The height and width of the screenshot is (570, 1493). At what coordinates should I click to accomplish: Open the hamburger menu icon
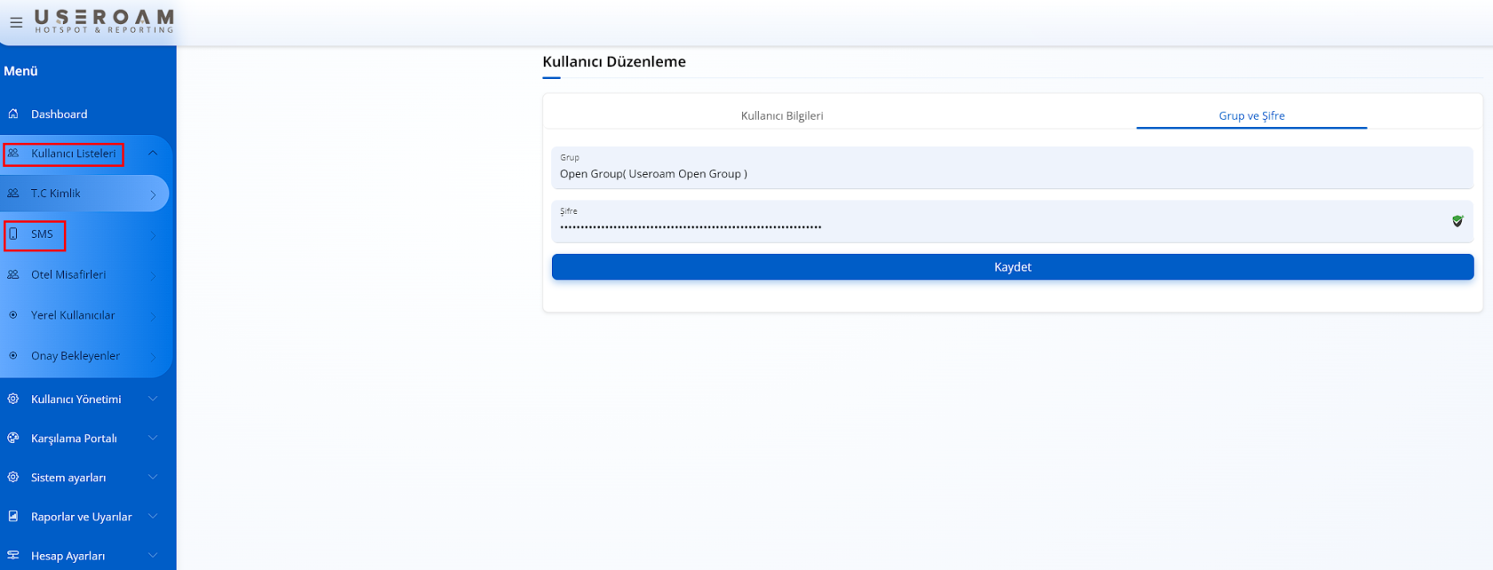tap(16, 23)
